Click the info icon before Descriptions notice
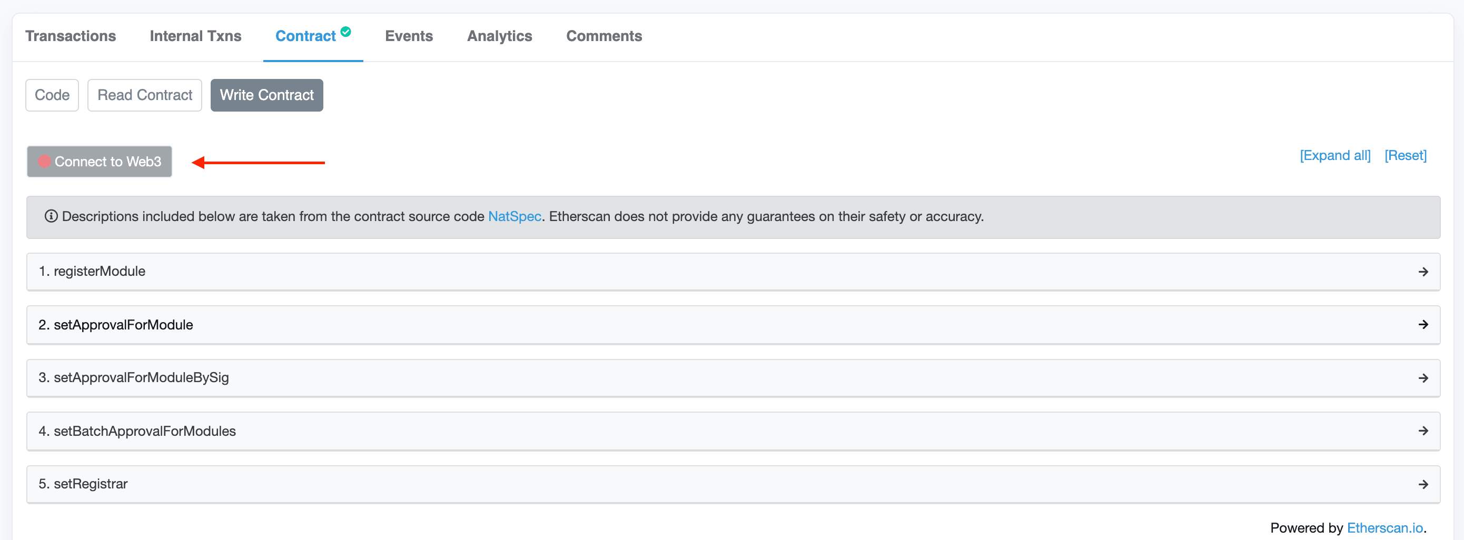The image size is (1464, 540). (x=51, y=216)
